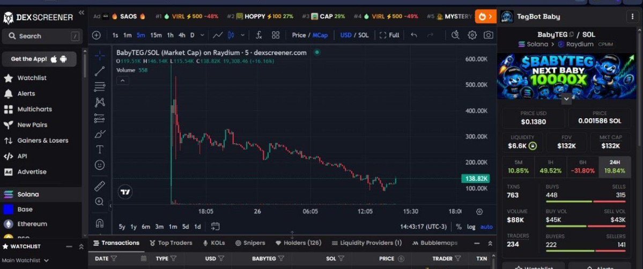Open quick search in chart toolbar
Viewport: 643px width, 269px height.
click(455, 35)
